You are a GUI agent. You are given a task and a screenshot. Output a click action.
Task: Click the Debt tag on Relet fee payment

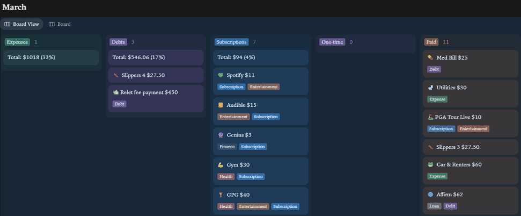point(119,104)
